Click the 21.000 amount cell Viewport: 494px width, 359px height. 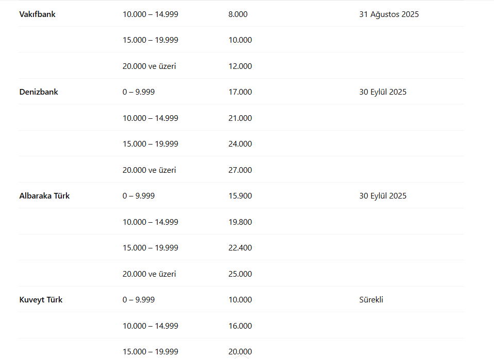click(240, 118)
